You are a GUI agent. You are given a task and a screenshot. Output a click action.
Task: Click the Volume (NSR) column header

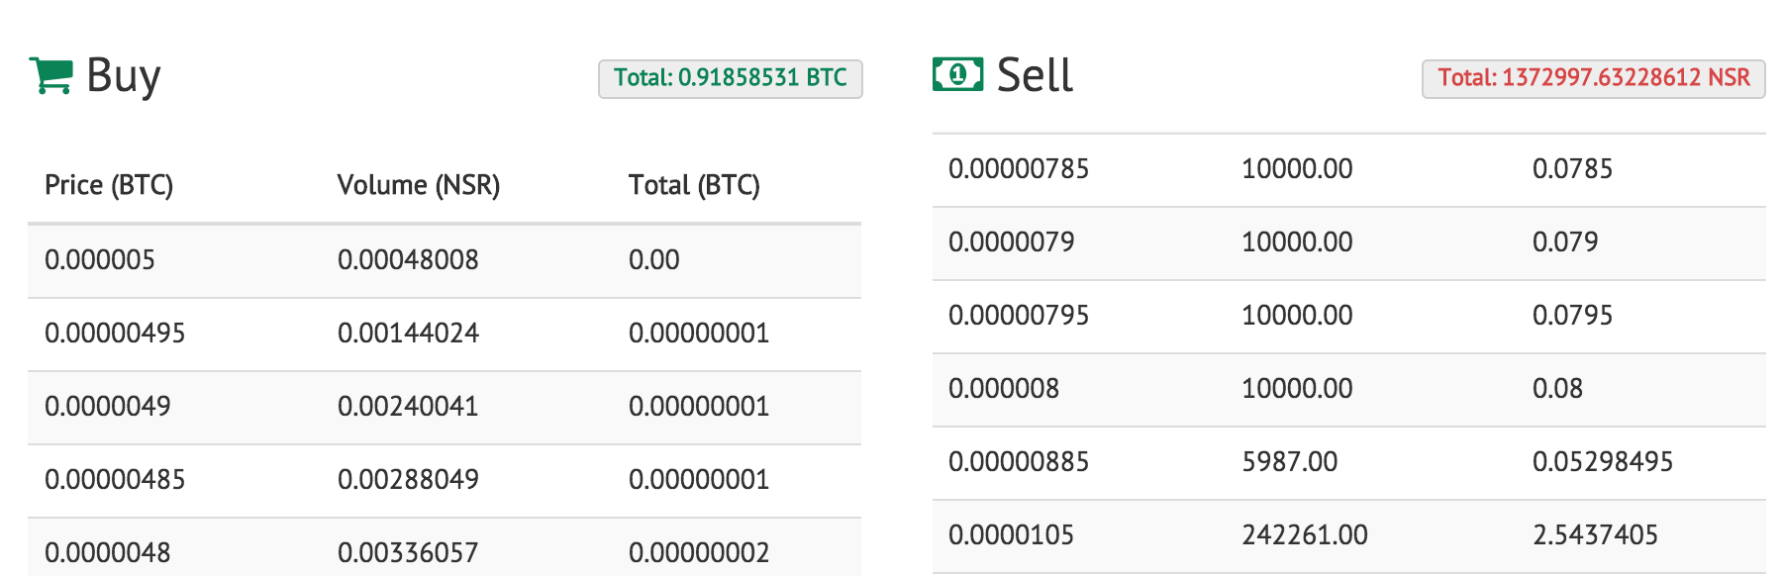[418, 185]
